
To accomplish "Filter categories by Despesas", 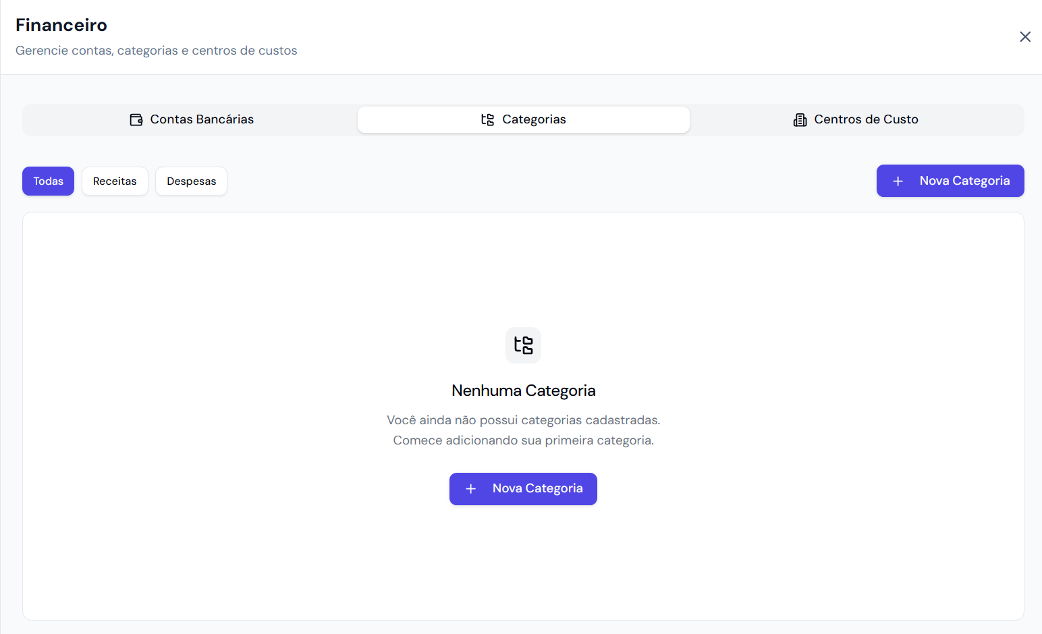I will (192, 181).
